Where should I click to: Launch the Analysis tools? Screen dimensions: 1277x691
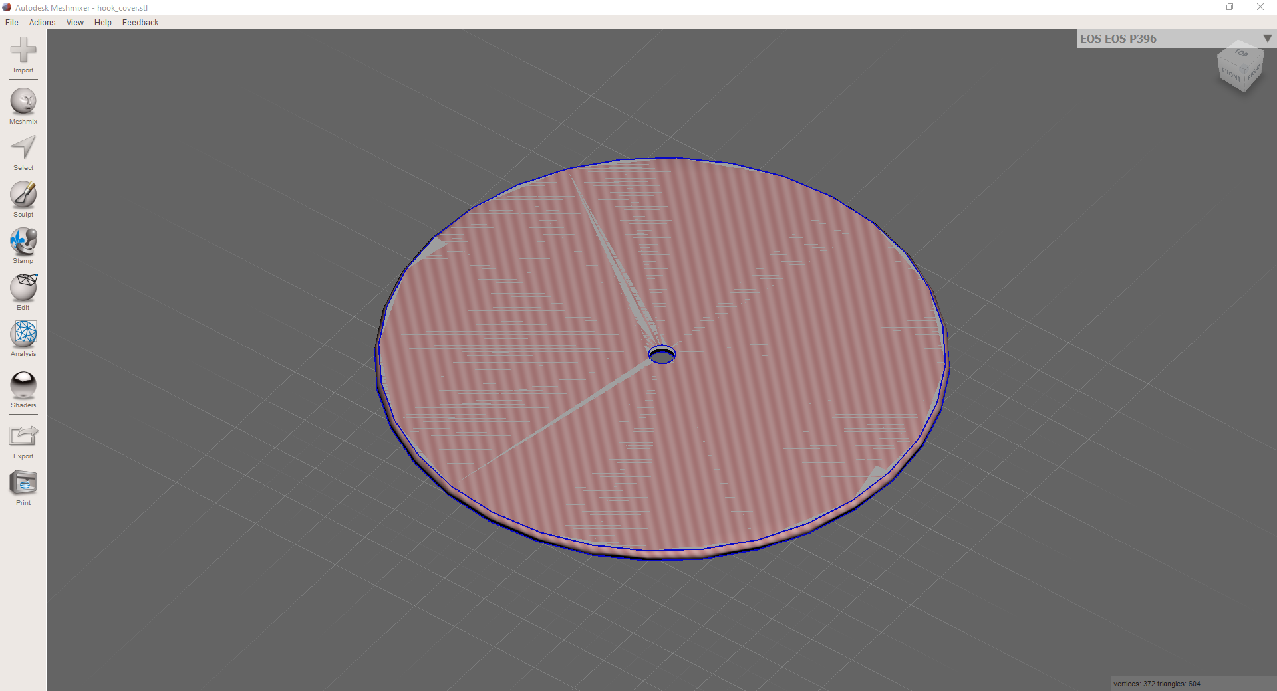point(23,335)
